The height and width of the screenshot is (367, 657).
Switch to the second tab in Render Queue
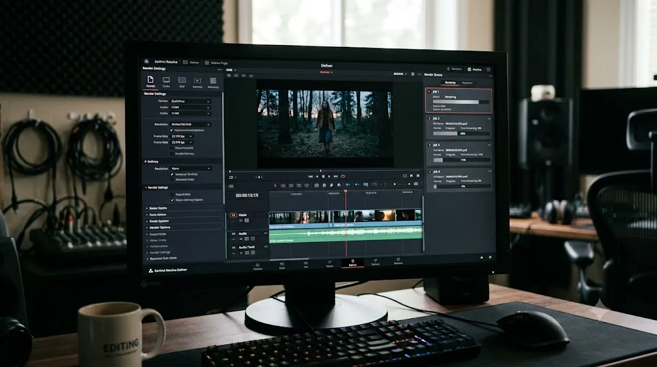pyautogui.click(x=467, y=83)
